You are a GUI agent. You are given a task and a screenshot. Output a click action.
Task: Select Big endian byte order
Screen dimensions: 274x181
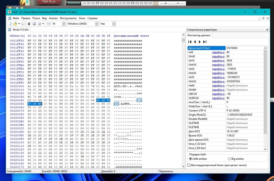(x=229, y=159)
